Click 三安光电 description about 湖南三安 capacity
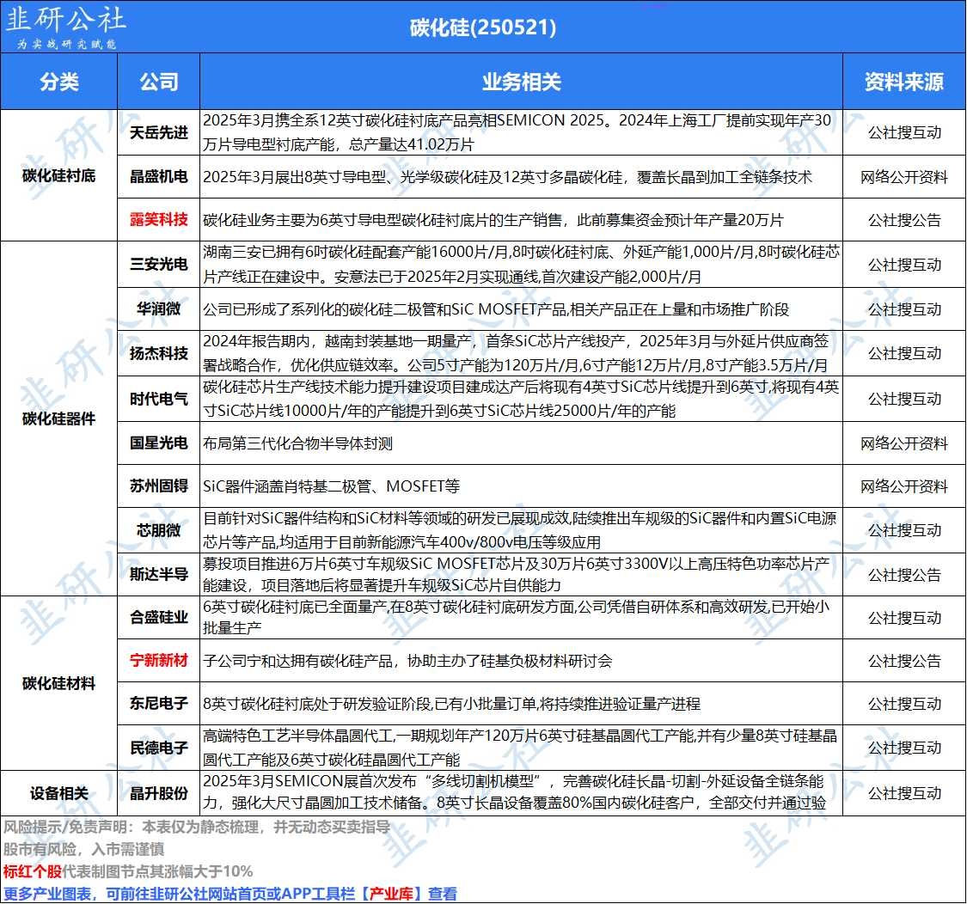 pyautogui.click(x=521, y=265)
